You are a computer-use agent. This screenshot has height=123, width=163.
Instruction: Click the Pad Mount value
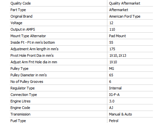117,36
